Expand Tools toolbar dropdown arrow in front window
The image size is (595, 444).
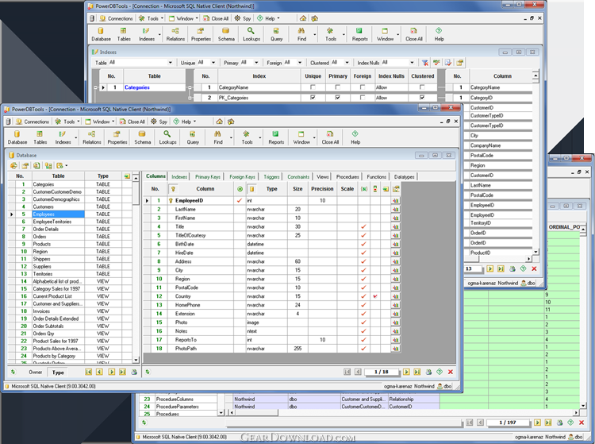pyautogui.click(x=260, y=137)
